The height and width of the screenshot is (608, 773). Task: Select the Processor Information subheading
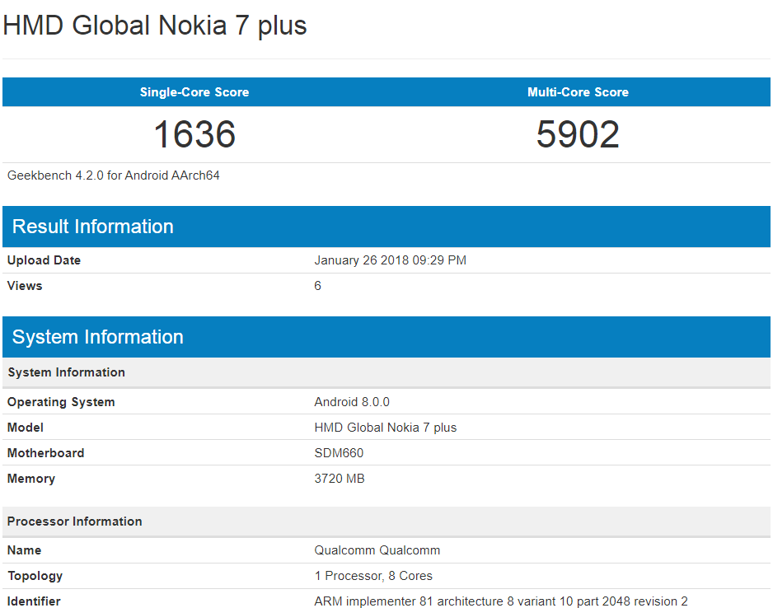coord(386,521)
